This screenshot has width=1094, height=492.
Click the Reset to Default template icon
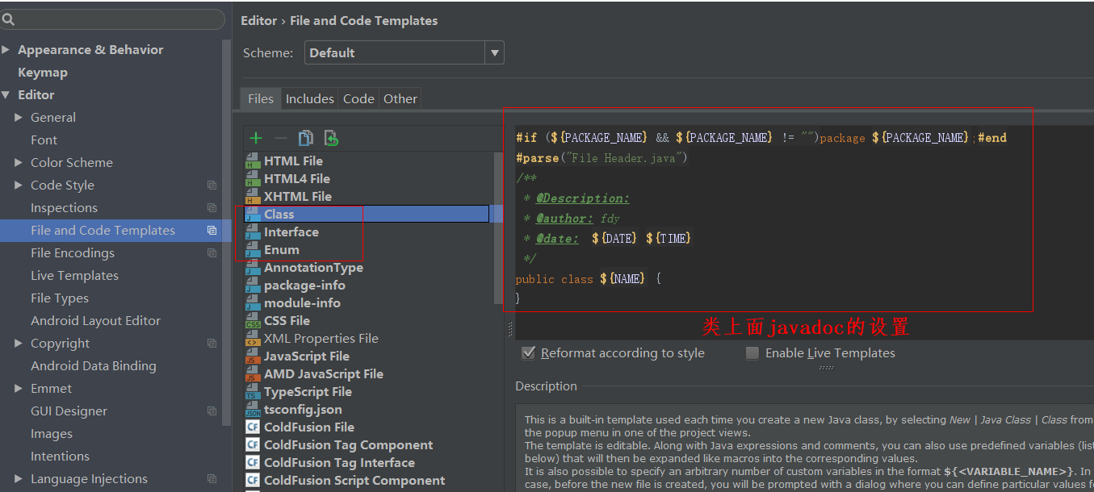tap(331, 138)
